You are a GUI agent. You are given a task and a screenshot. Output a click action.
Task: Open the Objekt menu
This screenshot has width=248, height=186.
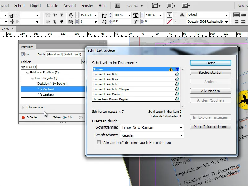[35, 6]
